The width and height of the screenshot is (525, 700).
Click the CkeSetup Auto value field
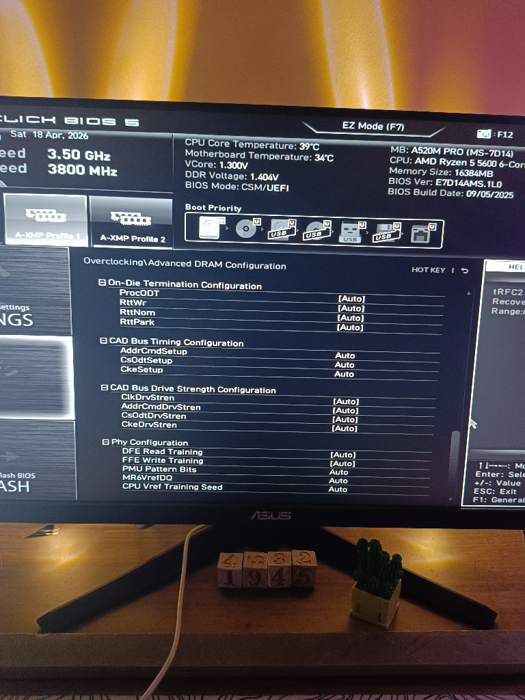point(345,374)
